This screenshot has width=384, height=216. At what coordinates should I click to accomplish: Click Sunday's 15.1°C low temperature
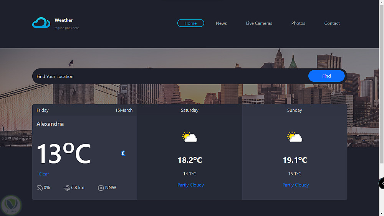pos(295,174)
